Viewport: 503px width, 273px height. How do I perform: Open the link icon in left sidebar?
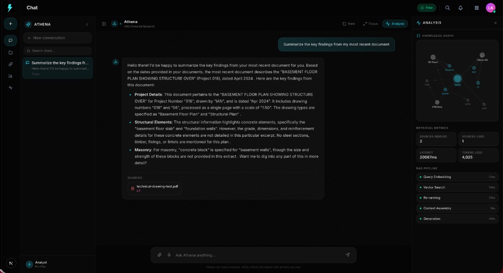coord(10,64)
